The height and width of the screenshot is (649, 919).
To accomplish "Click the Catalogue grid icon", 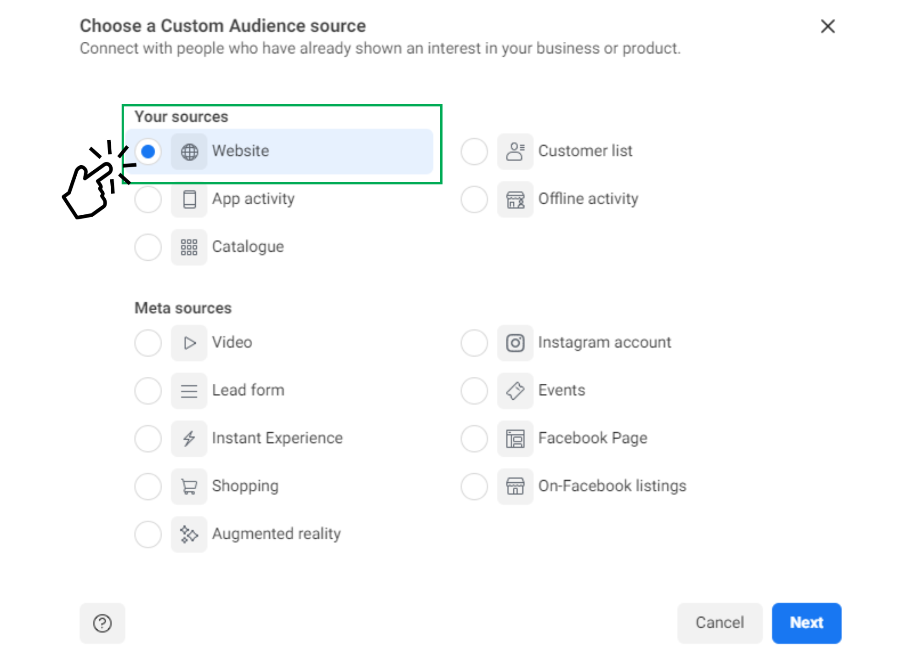I will click(189, 247).
